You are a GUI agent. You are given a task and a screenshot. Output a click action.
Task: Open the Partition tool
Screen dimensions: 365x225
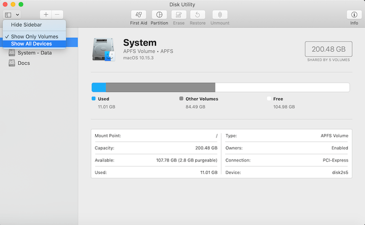[x=159, y=15]
